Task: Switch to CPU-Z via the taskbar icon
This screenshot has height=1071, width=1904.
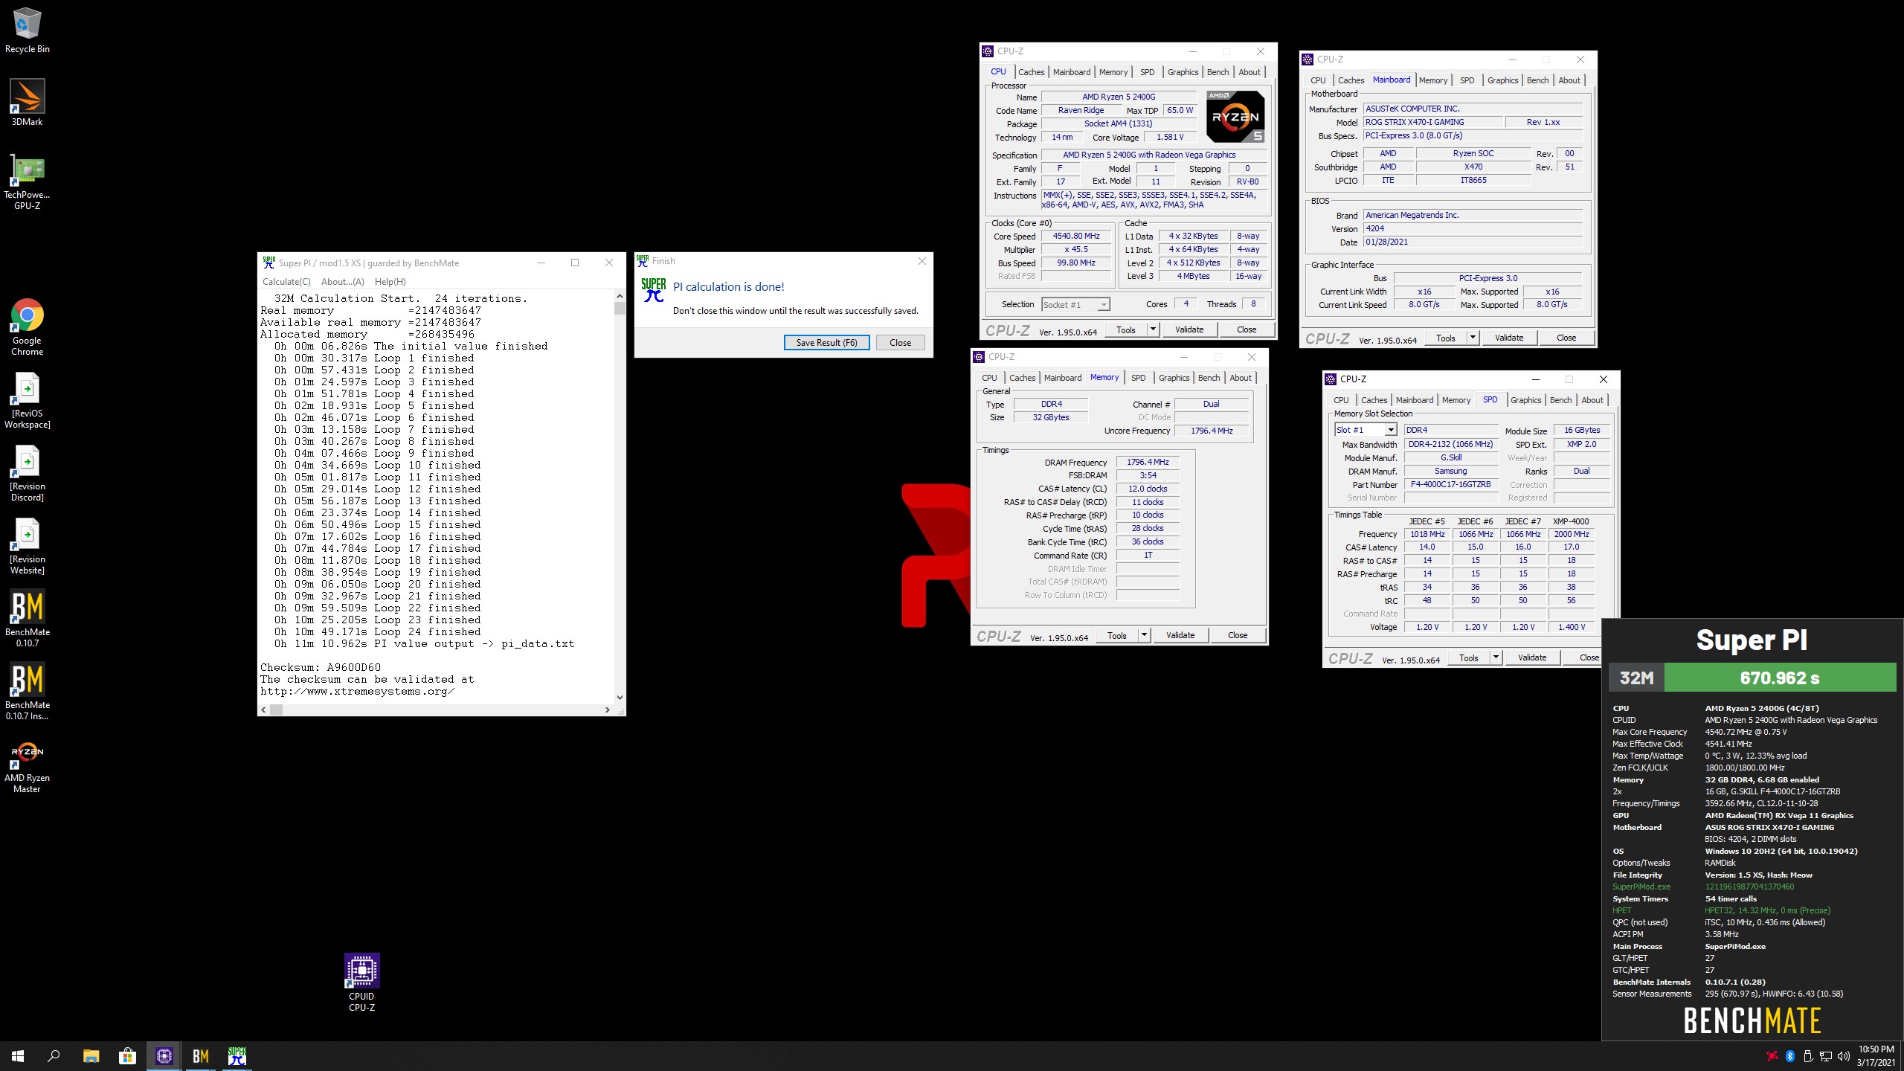Action: [x=164, y=1056]
